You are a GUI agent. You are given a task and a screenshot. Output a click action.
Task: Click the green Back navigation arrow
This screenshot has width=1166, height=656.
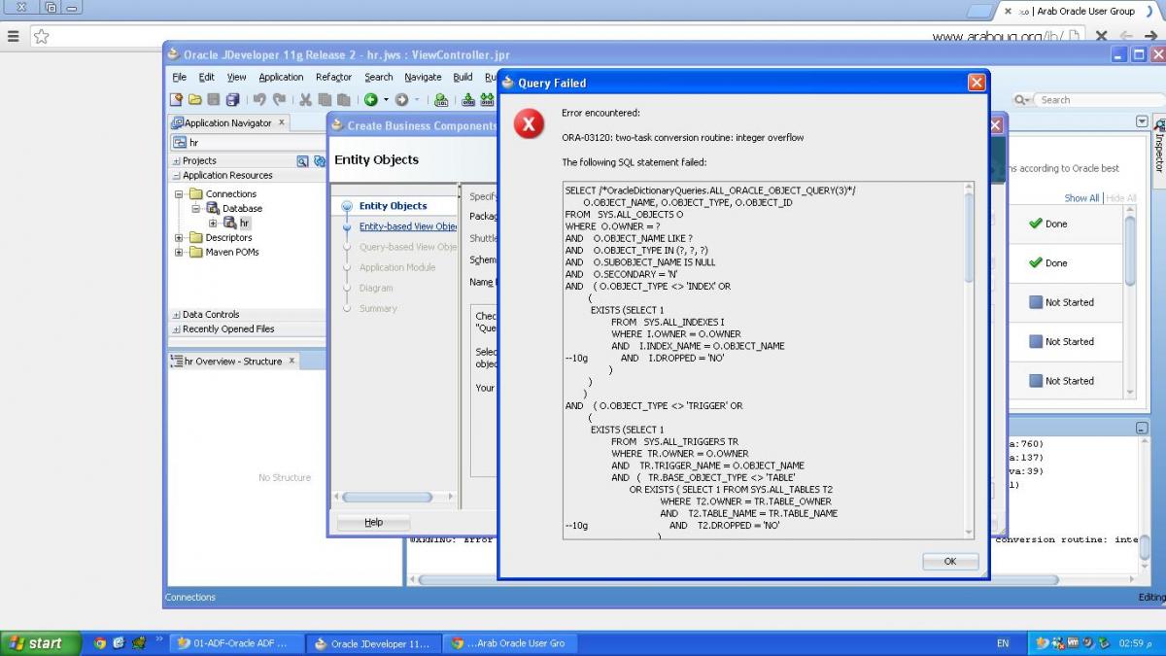pyautogui.click(x=371, y=99)
